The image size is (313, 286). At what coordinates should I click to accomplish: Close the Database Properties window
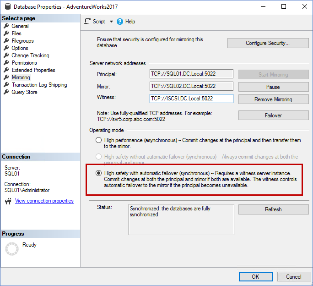click(305, 6)
